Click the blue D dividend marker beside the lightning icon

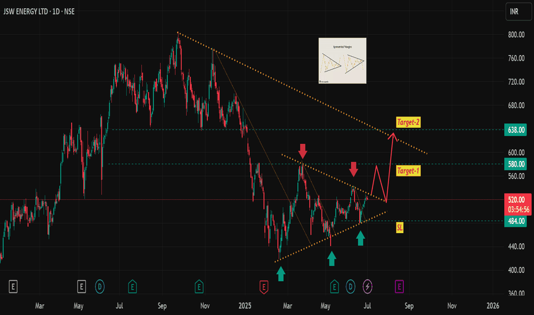(351, 287)
